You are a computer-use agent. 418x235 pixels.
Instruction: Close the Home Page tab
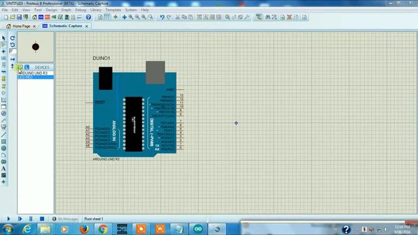[x=34, y=26]
